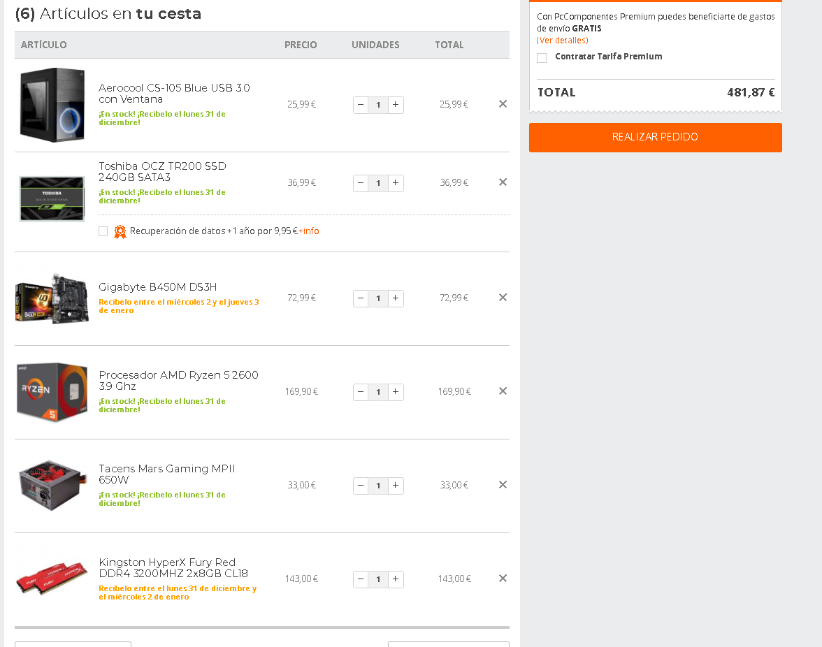Increase Aerocool CS-105 quantity with plus
This screenshot has height=647, width=822.
[x=396, y=105]
